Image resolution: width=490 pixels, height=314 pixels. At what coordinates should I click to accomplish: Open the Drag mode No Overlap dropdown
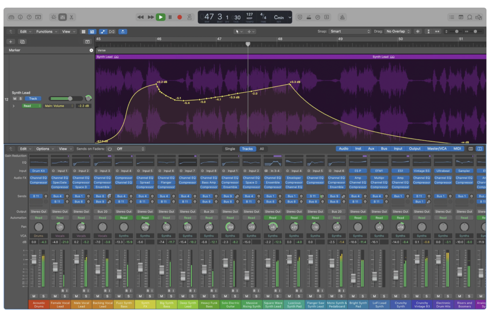click(398, 32)
